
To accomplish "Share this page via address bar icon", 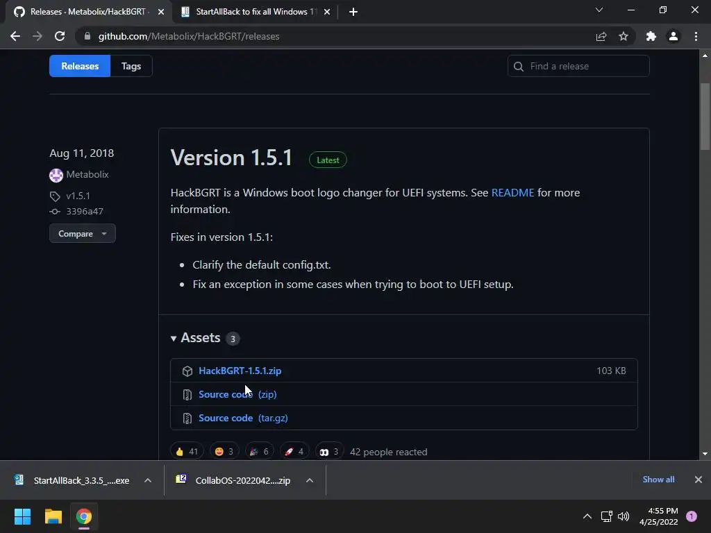I will [x=601, y=36].
